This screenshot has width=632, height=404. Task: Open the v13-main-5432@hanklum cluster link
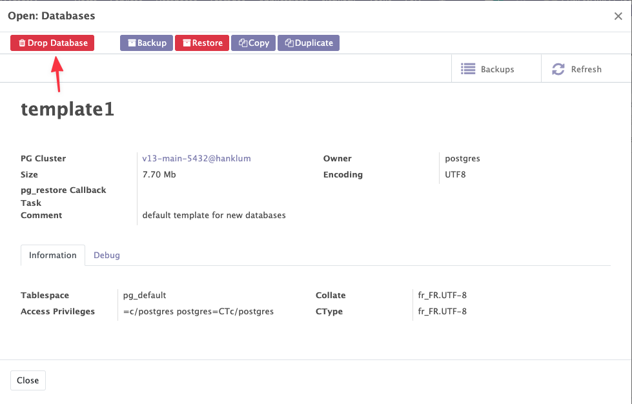click(x=196, y=158)
